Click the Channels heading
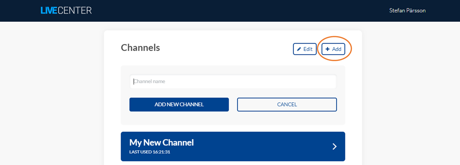 point(140,48)
